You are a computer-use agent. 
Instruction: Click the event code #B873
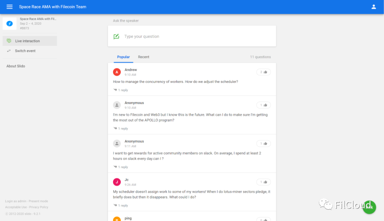[x=25, y=28]
